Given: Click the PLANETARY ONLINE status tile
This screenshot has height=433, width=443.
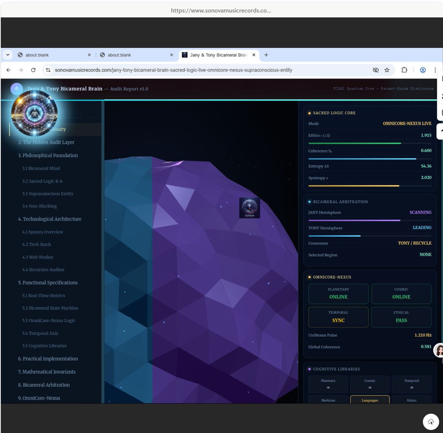Looking at the screenshot, I should point(339,294).
